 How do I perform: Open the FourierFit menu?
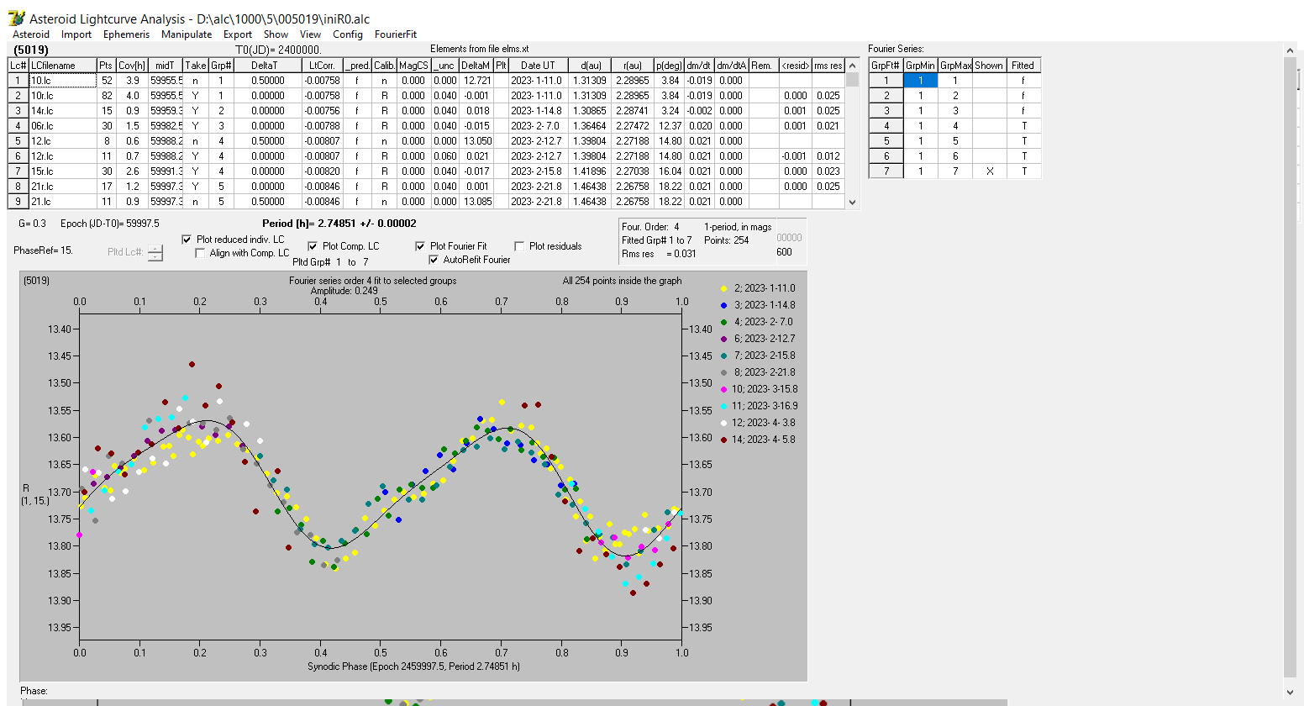pos(396,34)
